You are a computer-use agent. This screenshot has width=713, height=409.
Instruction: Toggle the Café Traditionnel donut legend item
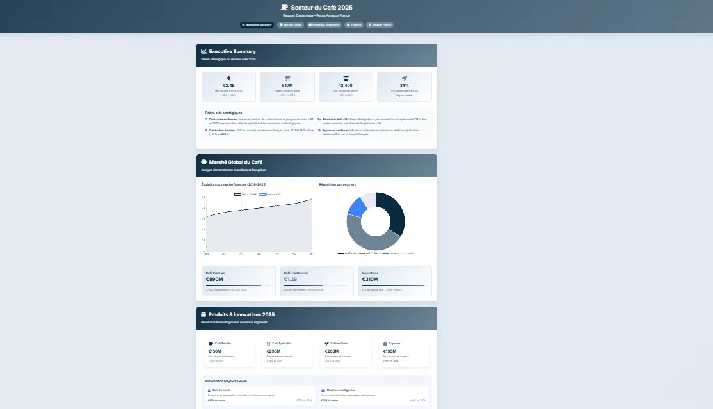pos(370,253)
